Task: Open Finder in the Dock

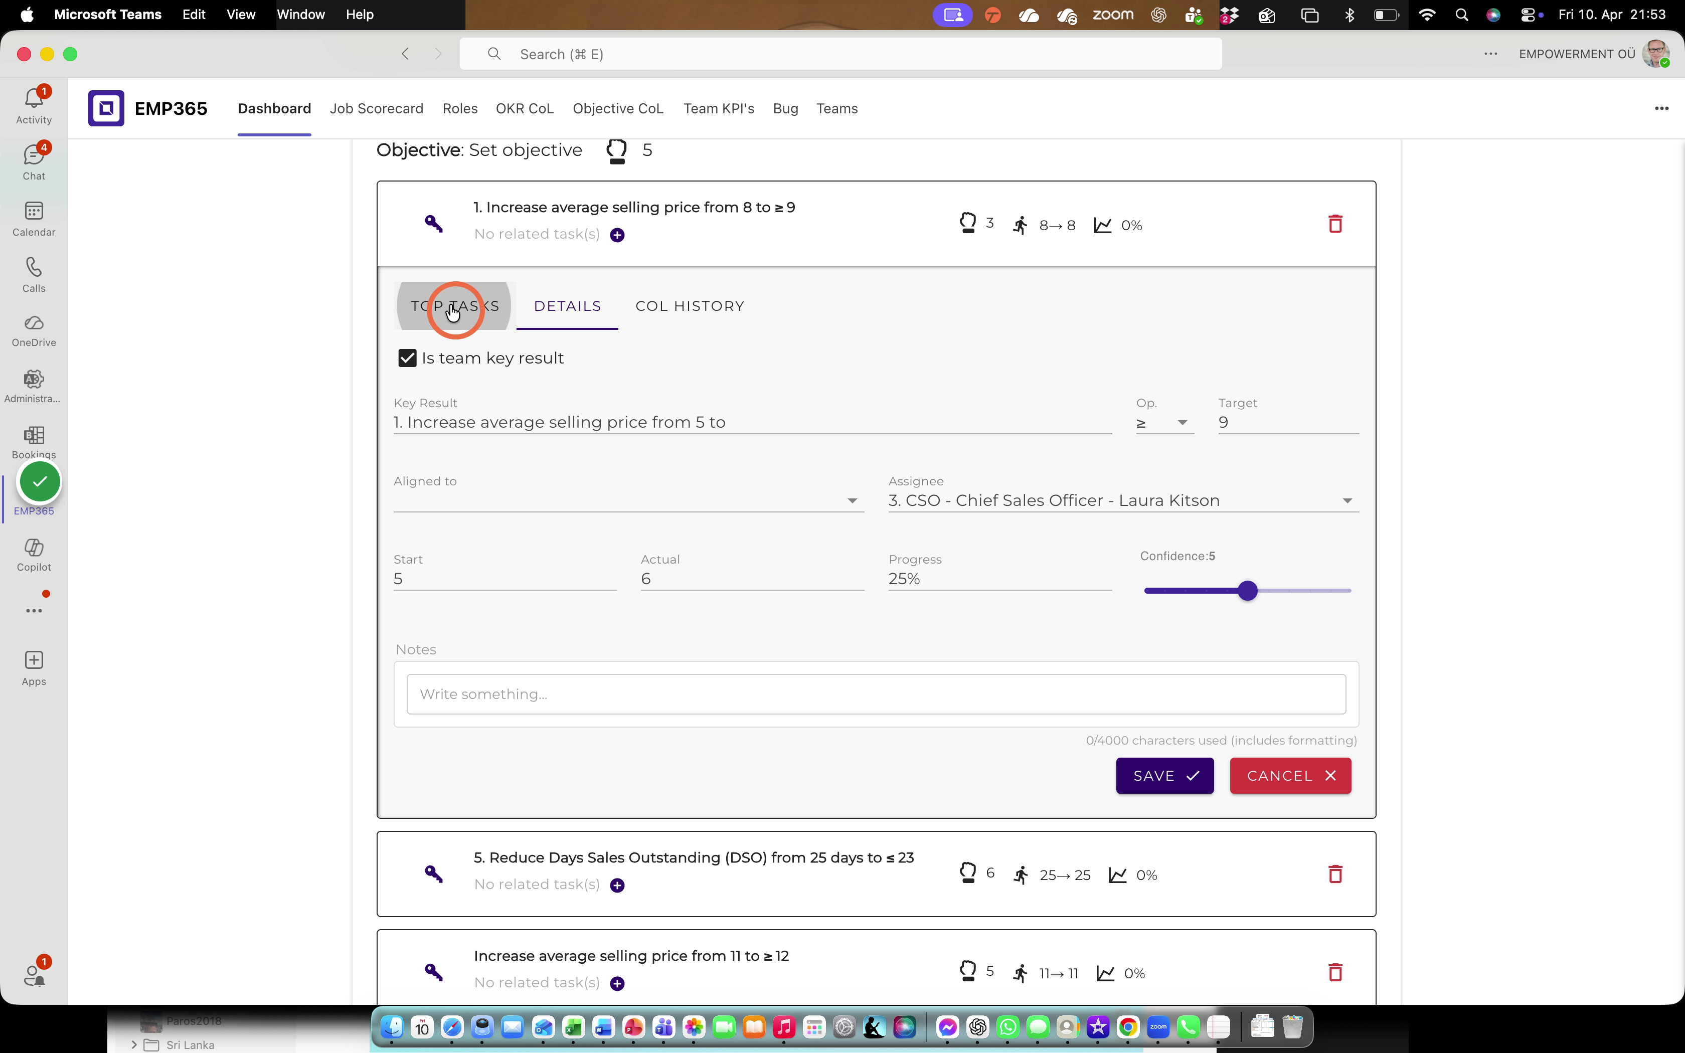Action: pos(392,1026)
